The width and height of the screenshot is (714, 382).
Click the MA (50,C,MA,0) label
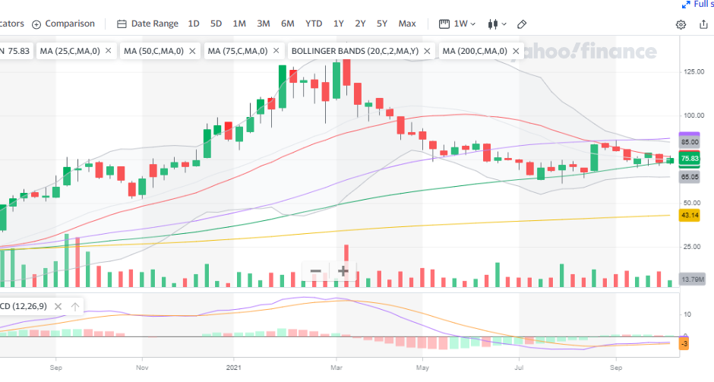(153, 51)
